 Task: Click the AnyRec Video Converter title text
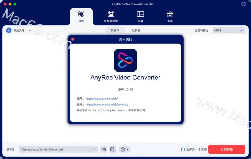(125, 78)
